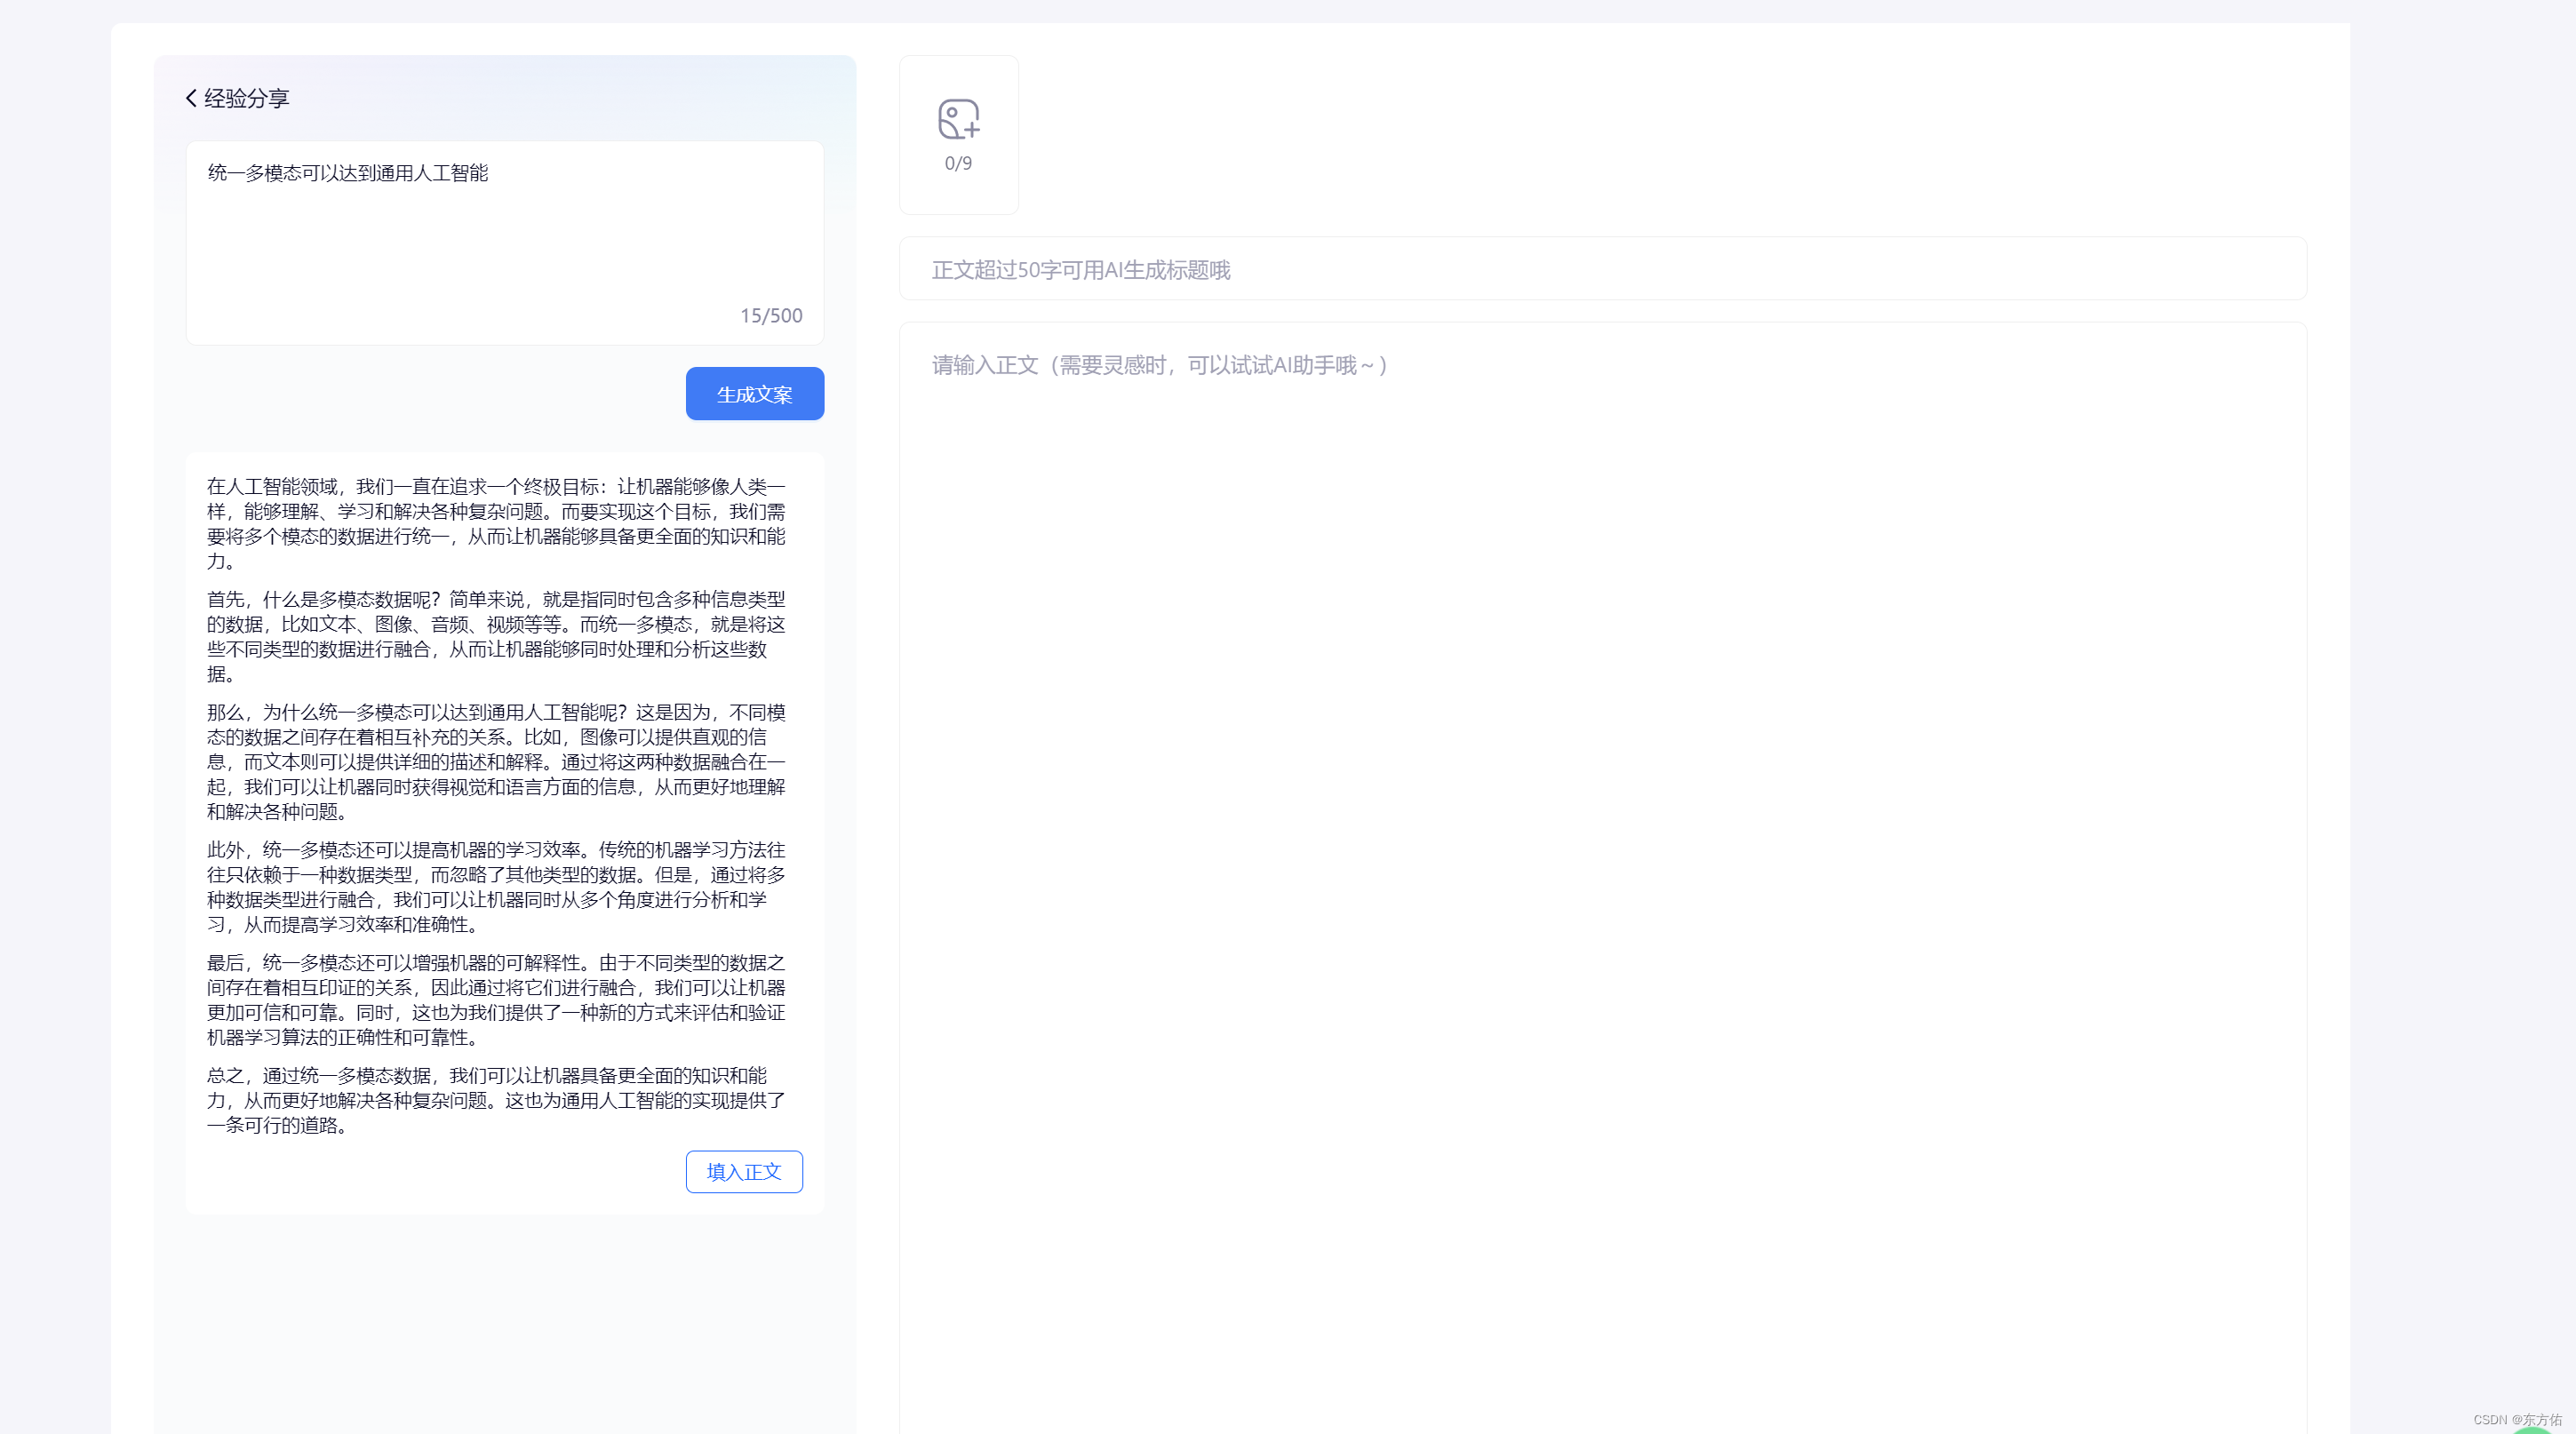Screen dimensions: 2576x1434
Task: Click the 15/500 character counter
Action: point(771,316)
